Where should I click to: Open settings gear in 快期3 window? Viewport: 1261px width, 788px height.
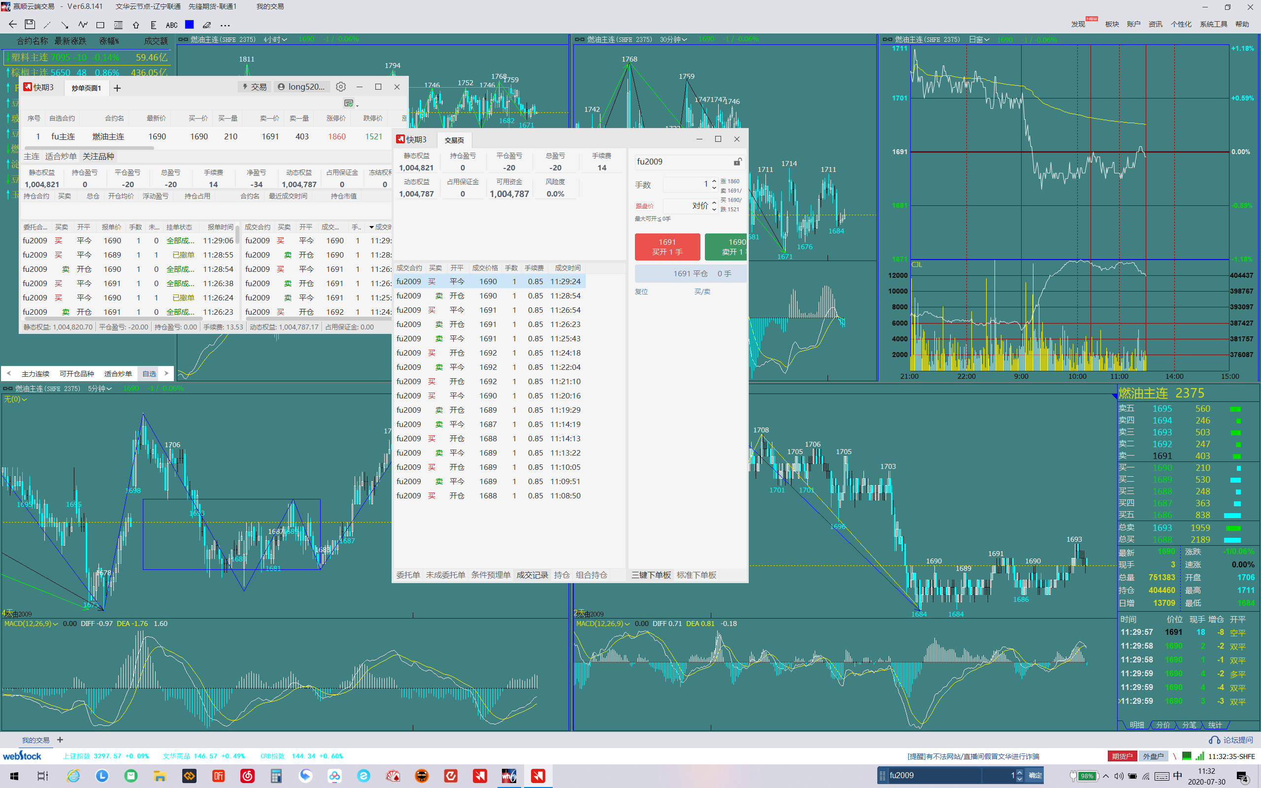pyautogui.click(x=341, y=87)
